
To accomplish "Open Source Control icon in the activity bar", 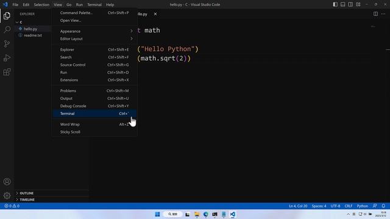I will 7,44.
